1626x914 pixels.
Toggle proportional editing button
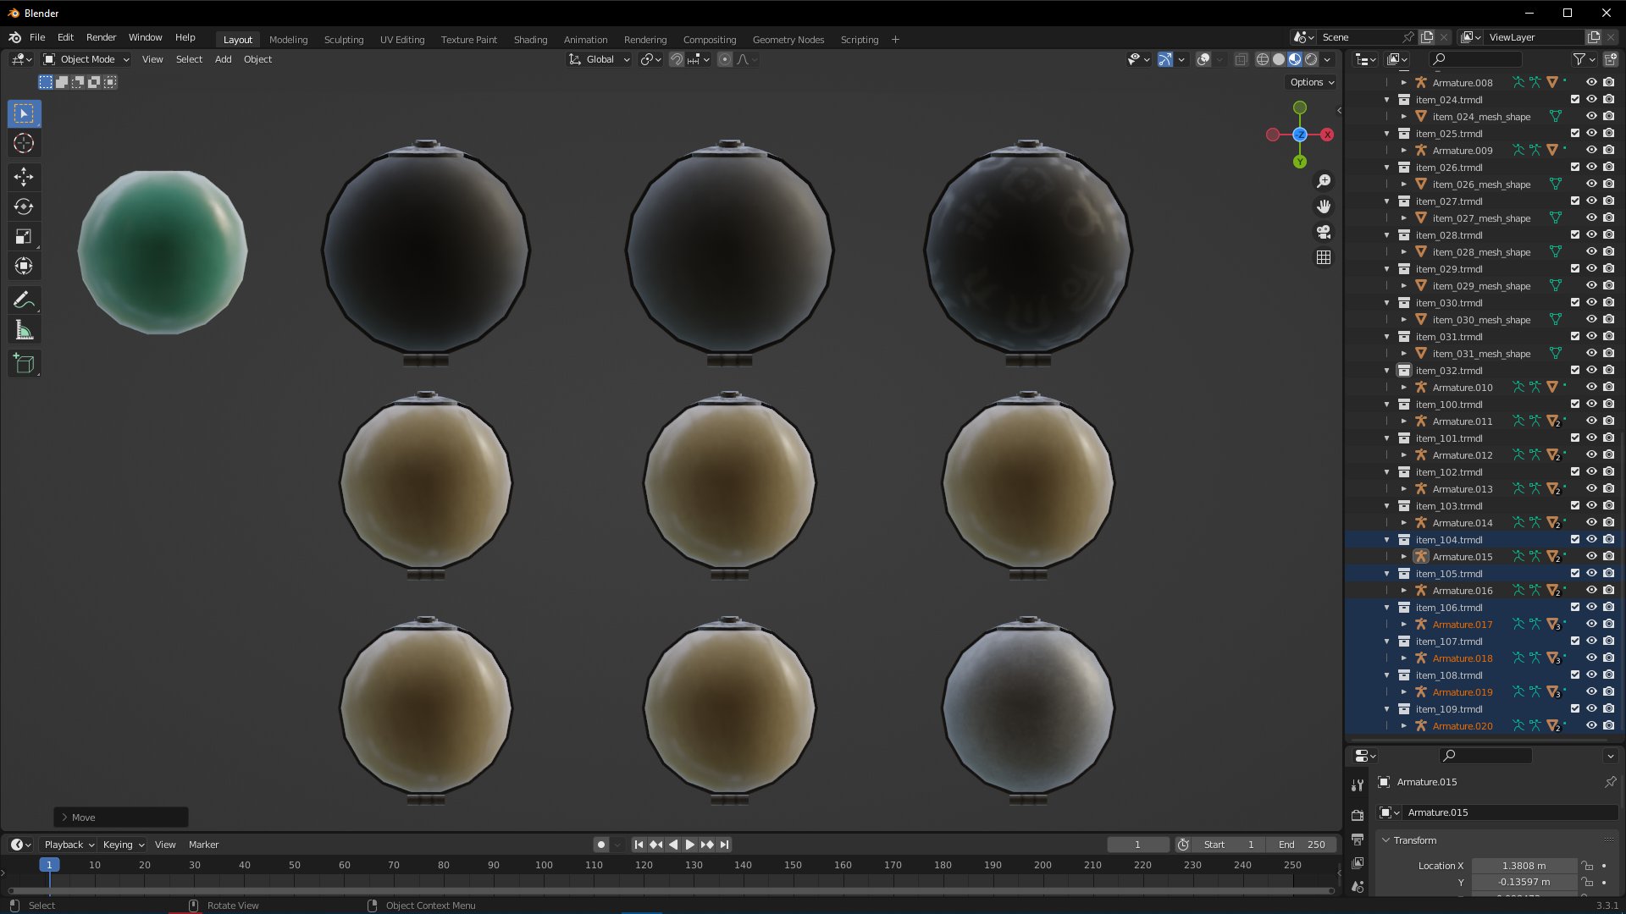tap(725, 59)
